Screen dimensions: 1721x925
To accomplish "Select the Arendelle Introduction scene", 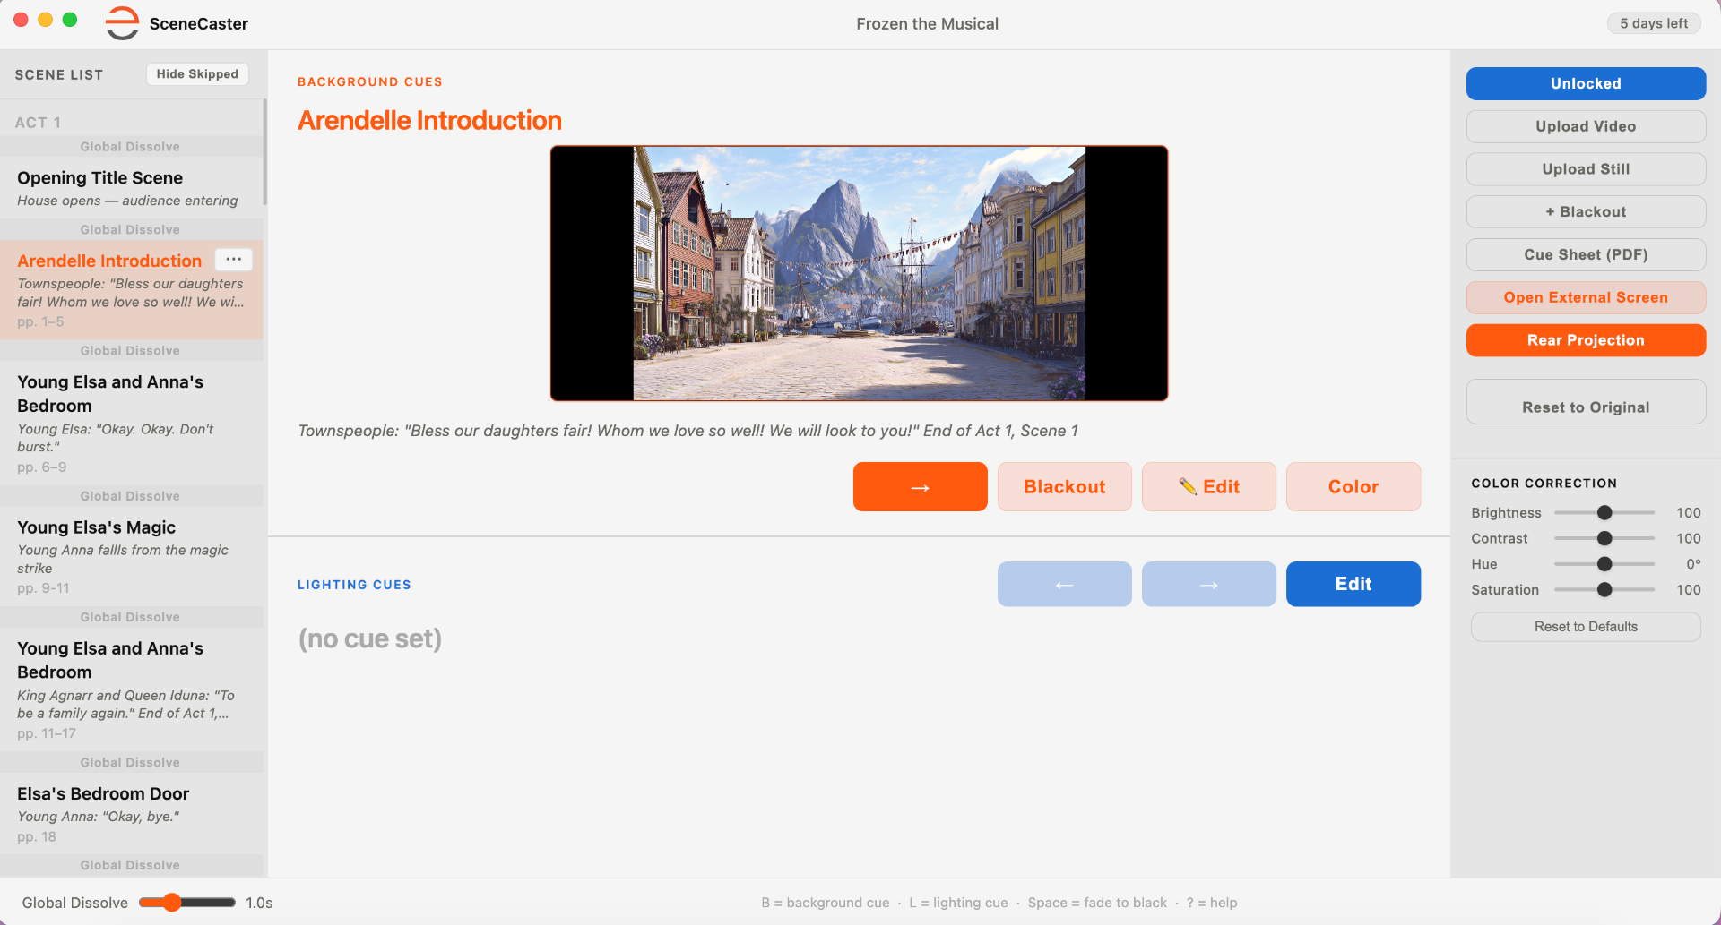I will coord(132,290).
